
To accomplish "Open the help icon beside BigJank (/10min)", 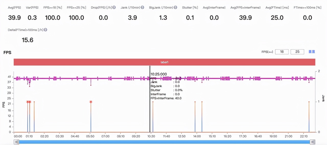I will pyautogui.click(x=176, y=8).
